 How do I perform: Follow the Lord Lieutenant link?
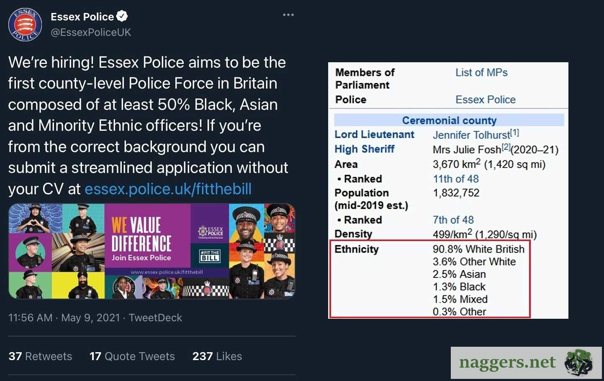374,135
